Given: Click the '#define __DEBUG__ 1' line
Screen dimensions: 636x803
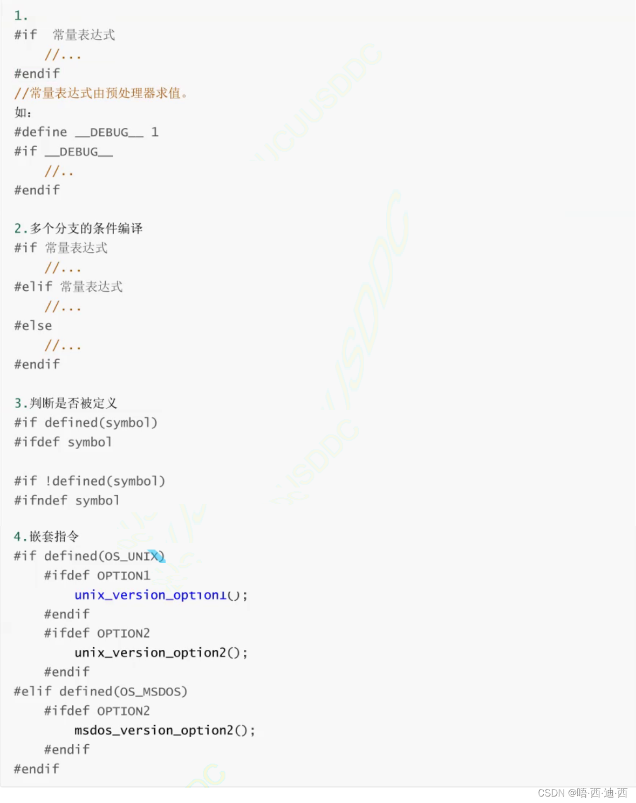Looking at the screenshot, I should point(86,132).
